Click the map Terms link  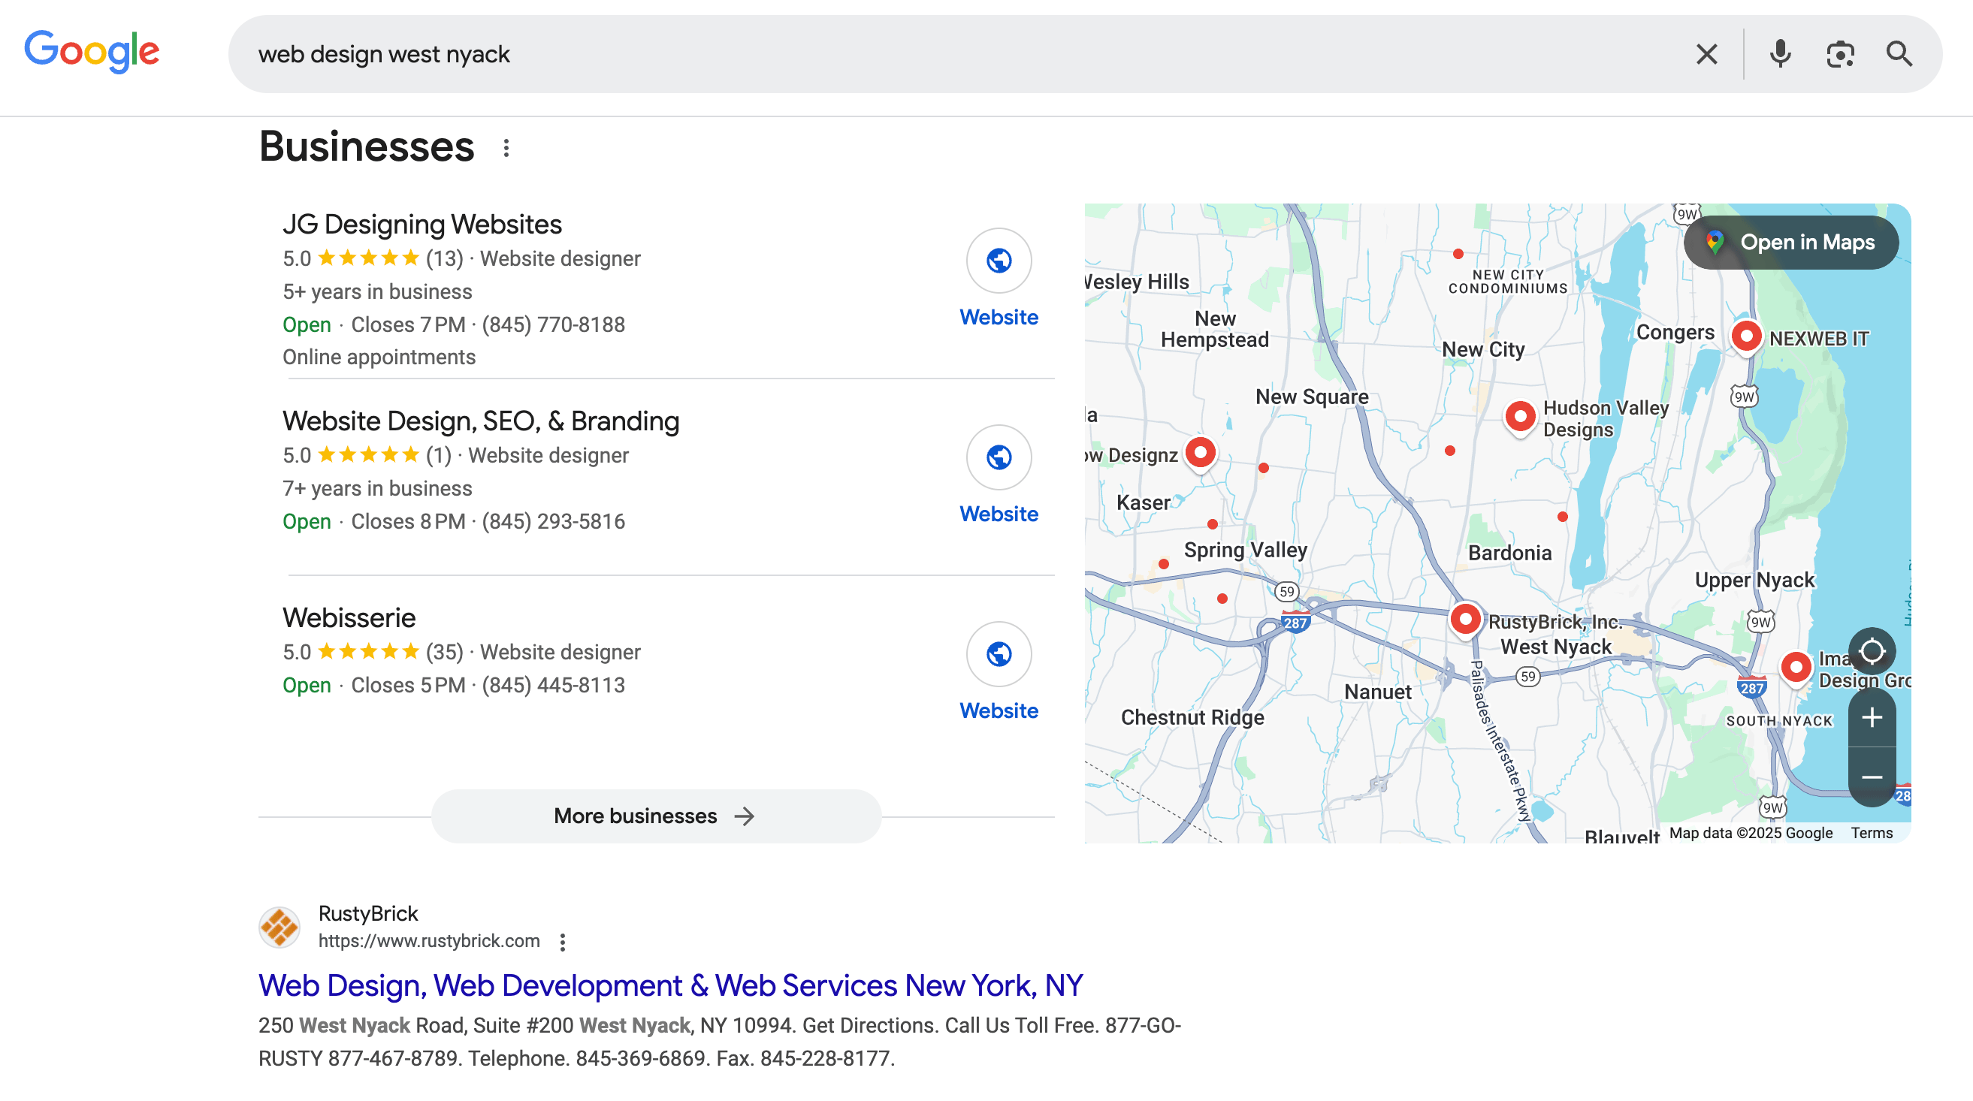coord(1872,833)
